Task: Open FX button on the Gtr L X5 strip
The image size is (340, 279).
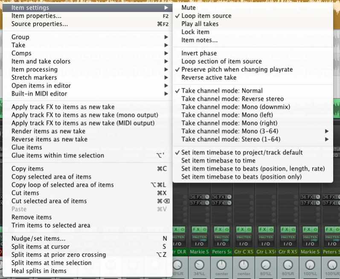Action: (263, 229)
